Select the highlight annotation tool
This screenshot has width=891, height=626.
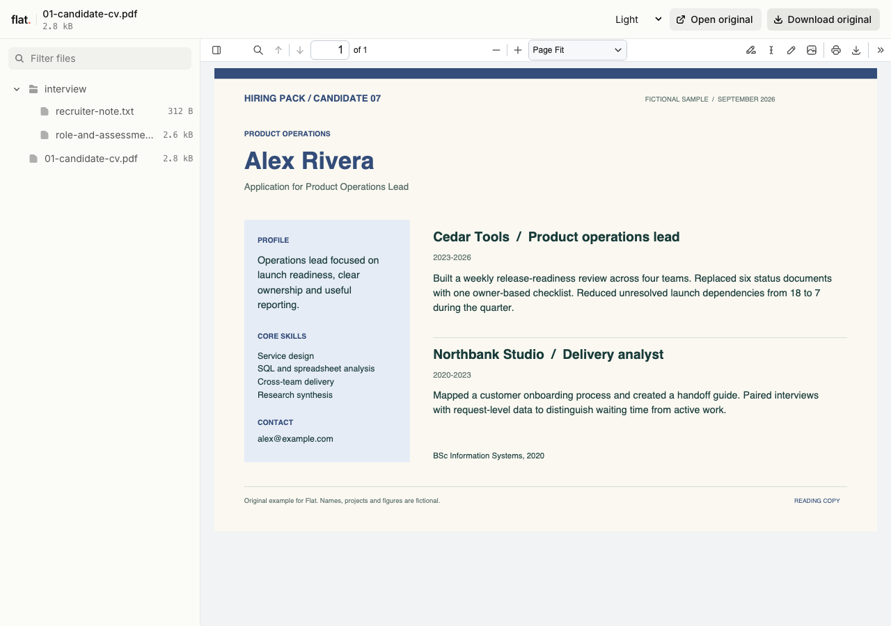tap(751, 50)
